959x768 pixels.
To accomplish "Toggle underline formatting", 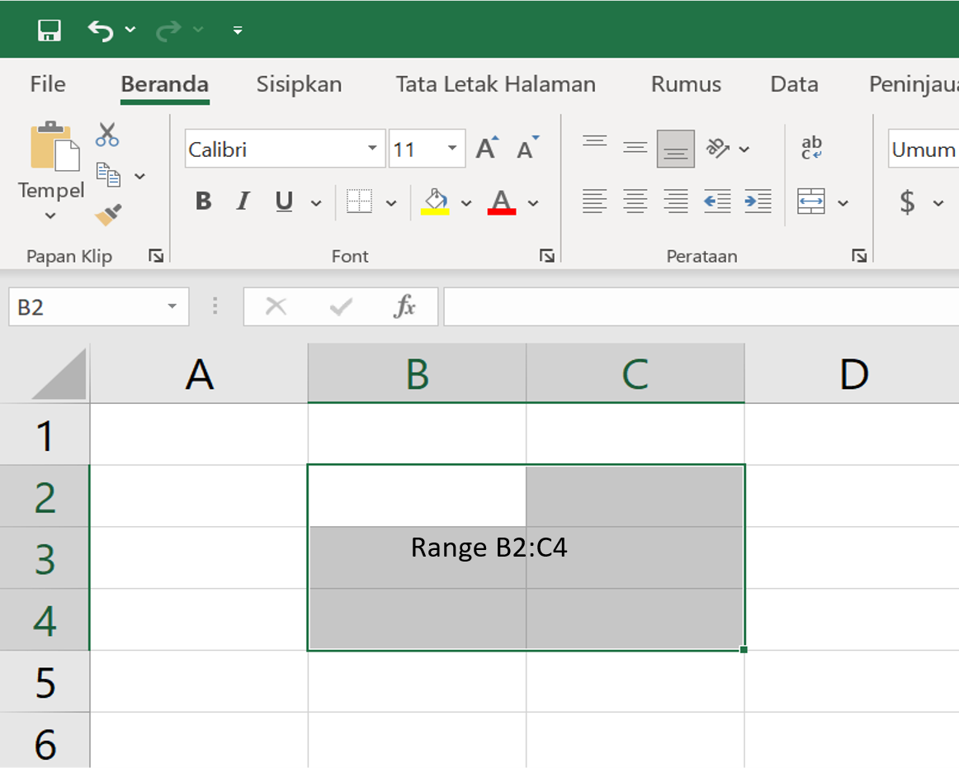I will pos(282,201).
